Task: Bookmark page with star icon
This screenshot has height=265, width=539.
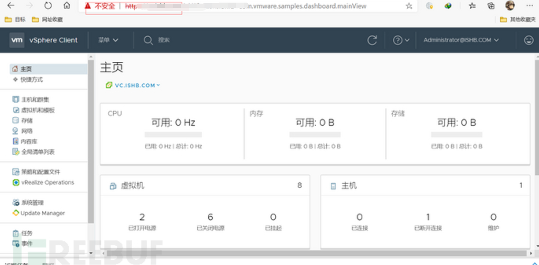Action: [x=409, y=6]
